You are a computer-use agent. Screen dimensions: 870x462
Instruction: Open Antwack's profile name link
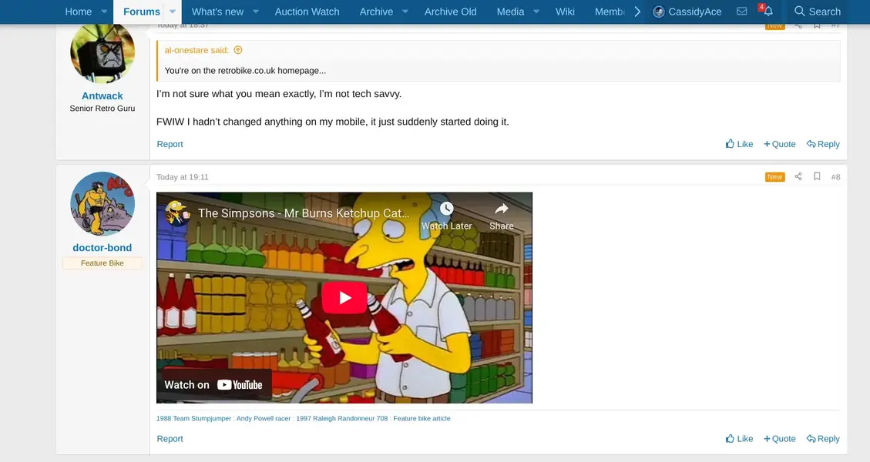102,96
